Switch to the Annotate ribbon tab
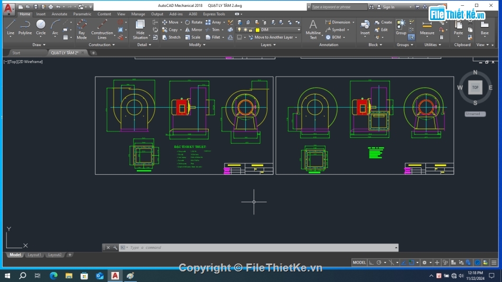Viewport: 502px width, 282px height. (59, 14)
